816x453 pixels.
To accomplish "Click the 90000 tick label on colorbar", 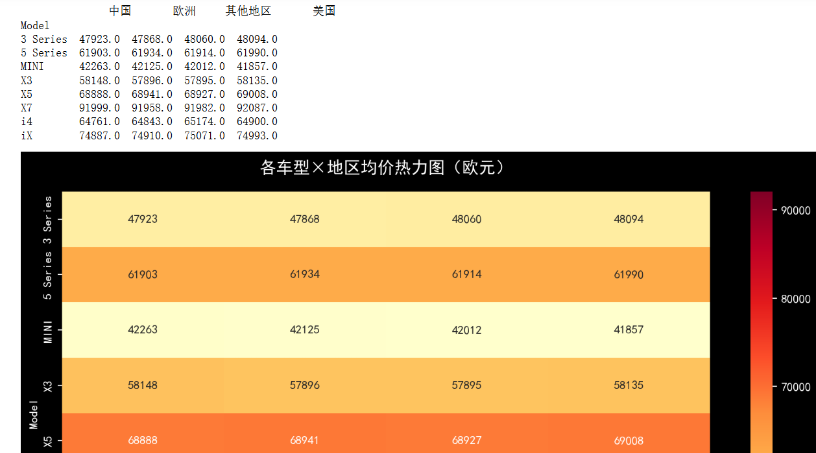I will click(x=795, y=211).
